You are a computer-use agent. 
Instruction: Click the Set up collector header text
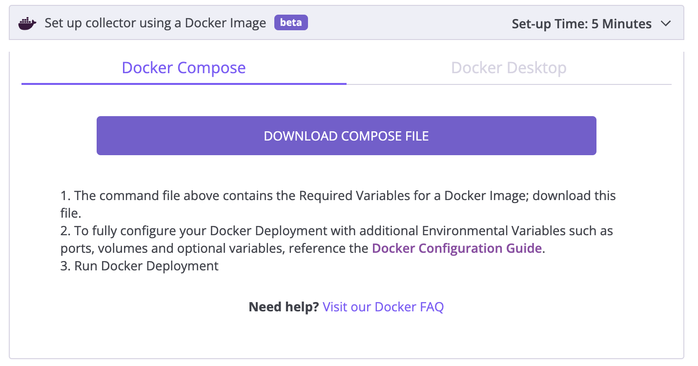point(155,22)
